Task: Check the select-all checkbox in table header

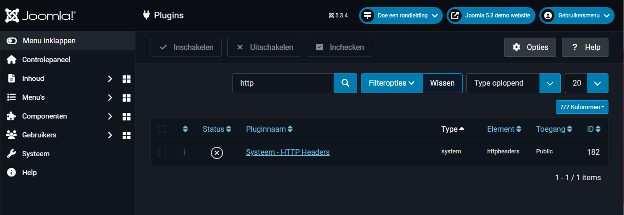Action: click(162, 129)
